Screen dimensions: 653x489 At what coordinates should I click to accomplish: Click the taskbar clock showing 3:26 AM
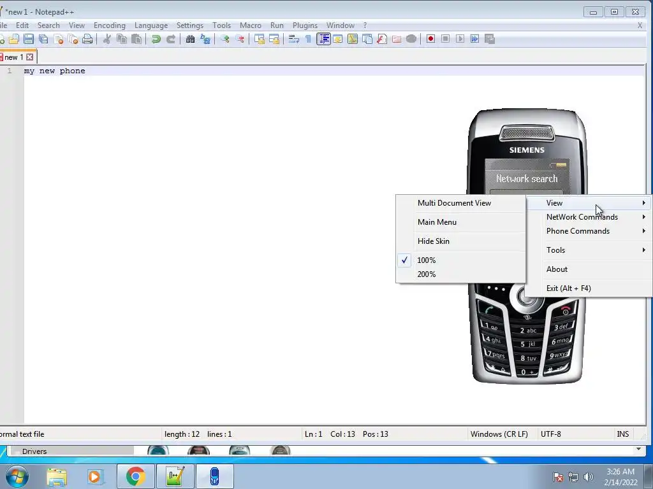click(x=620, y=477)
